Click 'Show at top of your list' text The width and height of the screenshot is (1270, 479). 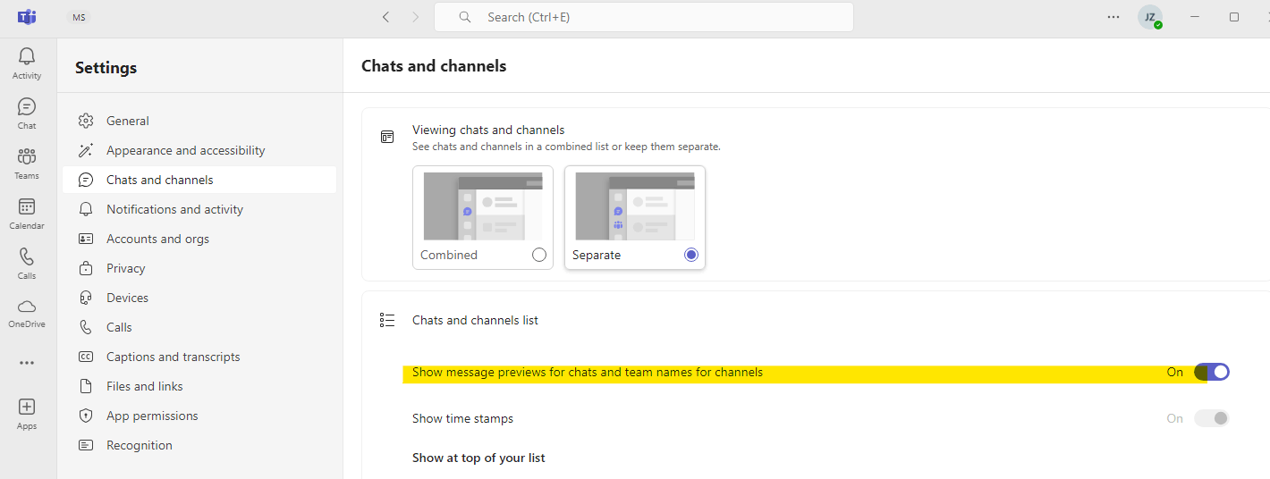pyautogui.click(x=478, y=458)
